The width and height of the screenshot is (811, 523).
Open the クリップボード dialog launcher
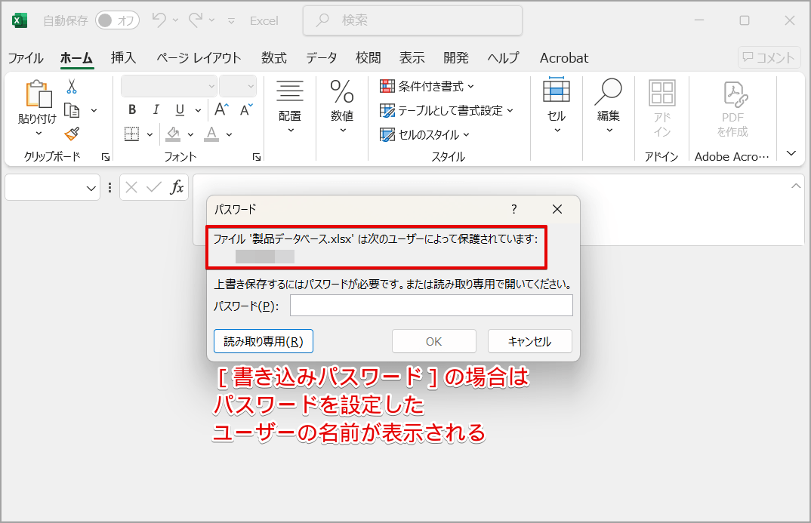coord(106,157)
